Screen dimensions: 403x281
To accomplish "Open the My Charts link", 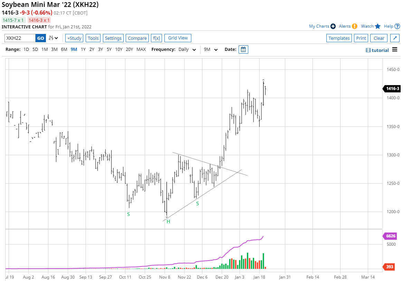I will [x=319, y=26].
